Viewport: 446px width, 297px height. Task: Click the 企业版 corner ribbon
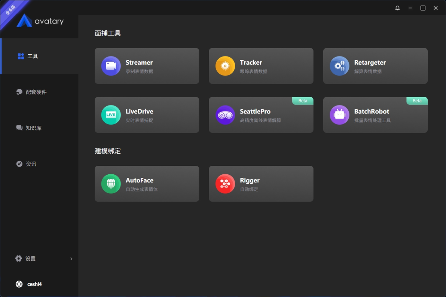pos(11,10)
